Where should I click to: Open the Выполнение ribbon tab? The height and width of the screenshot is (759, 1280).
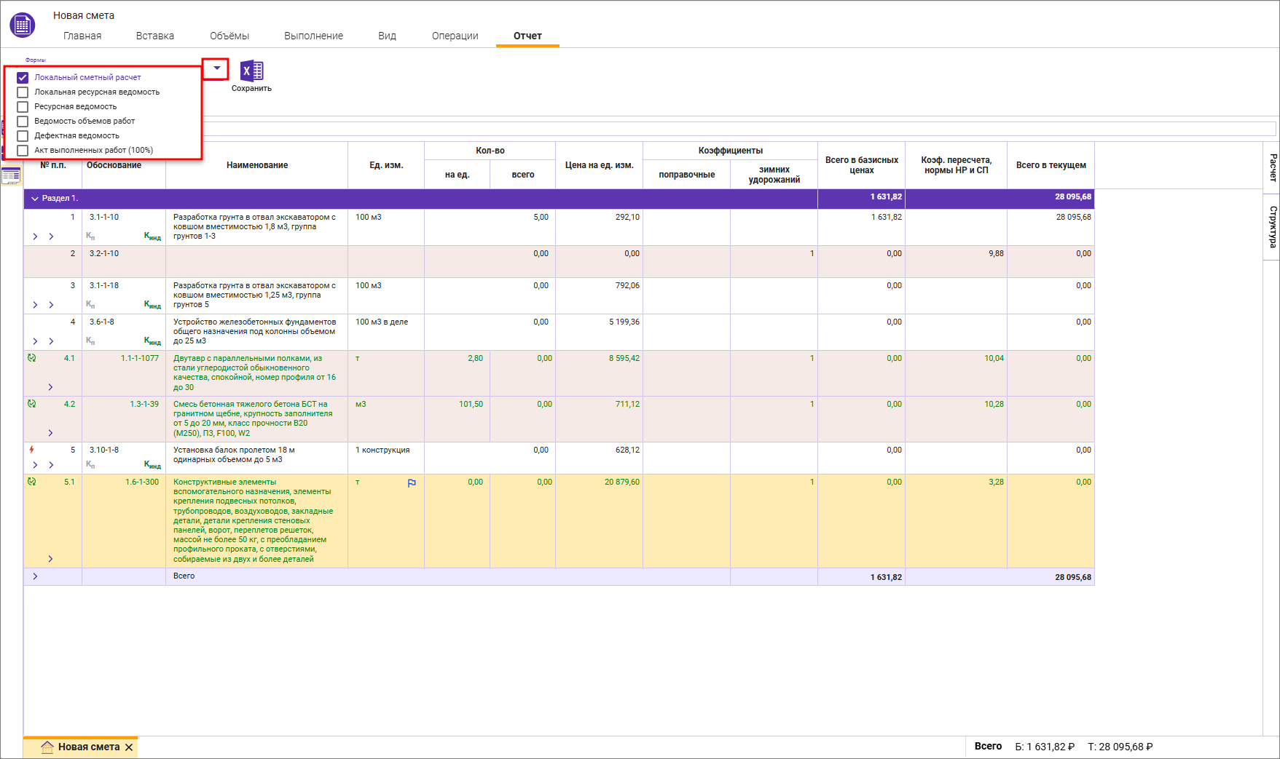(x=313, y=36)
